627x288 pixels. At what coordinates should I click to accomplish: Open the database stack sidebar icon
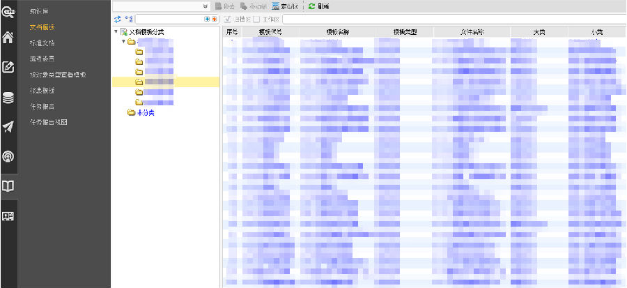coord(8,98)
